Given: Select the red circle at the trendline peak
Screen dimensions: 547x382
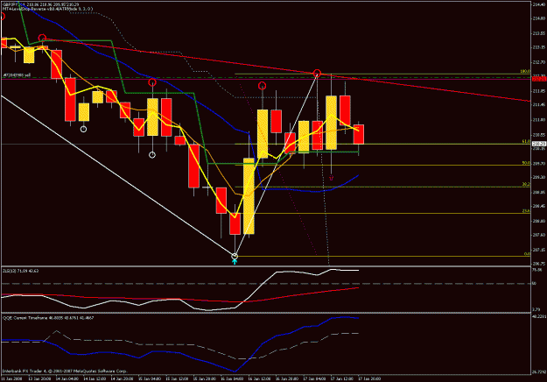Looking at the screenshot, I should [317, 74].
